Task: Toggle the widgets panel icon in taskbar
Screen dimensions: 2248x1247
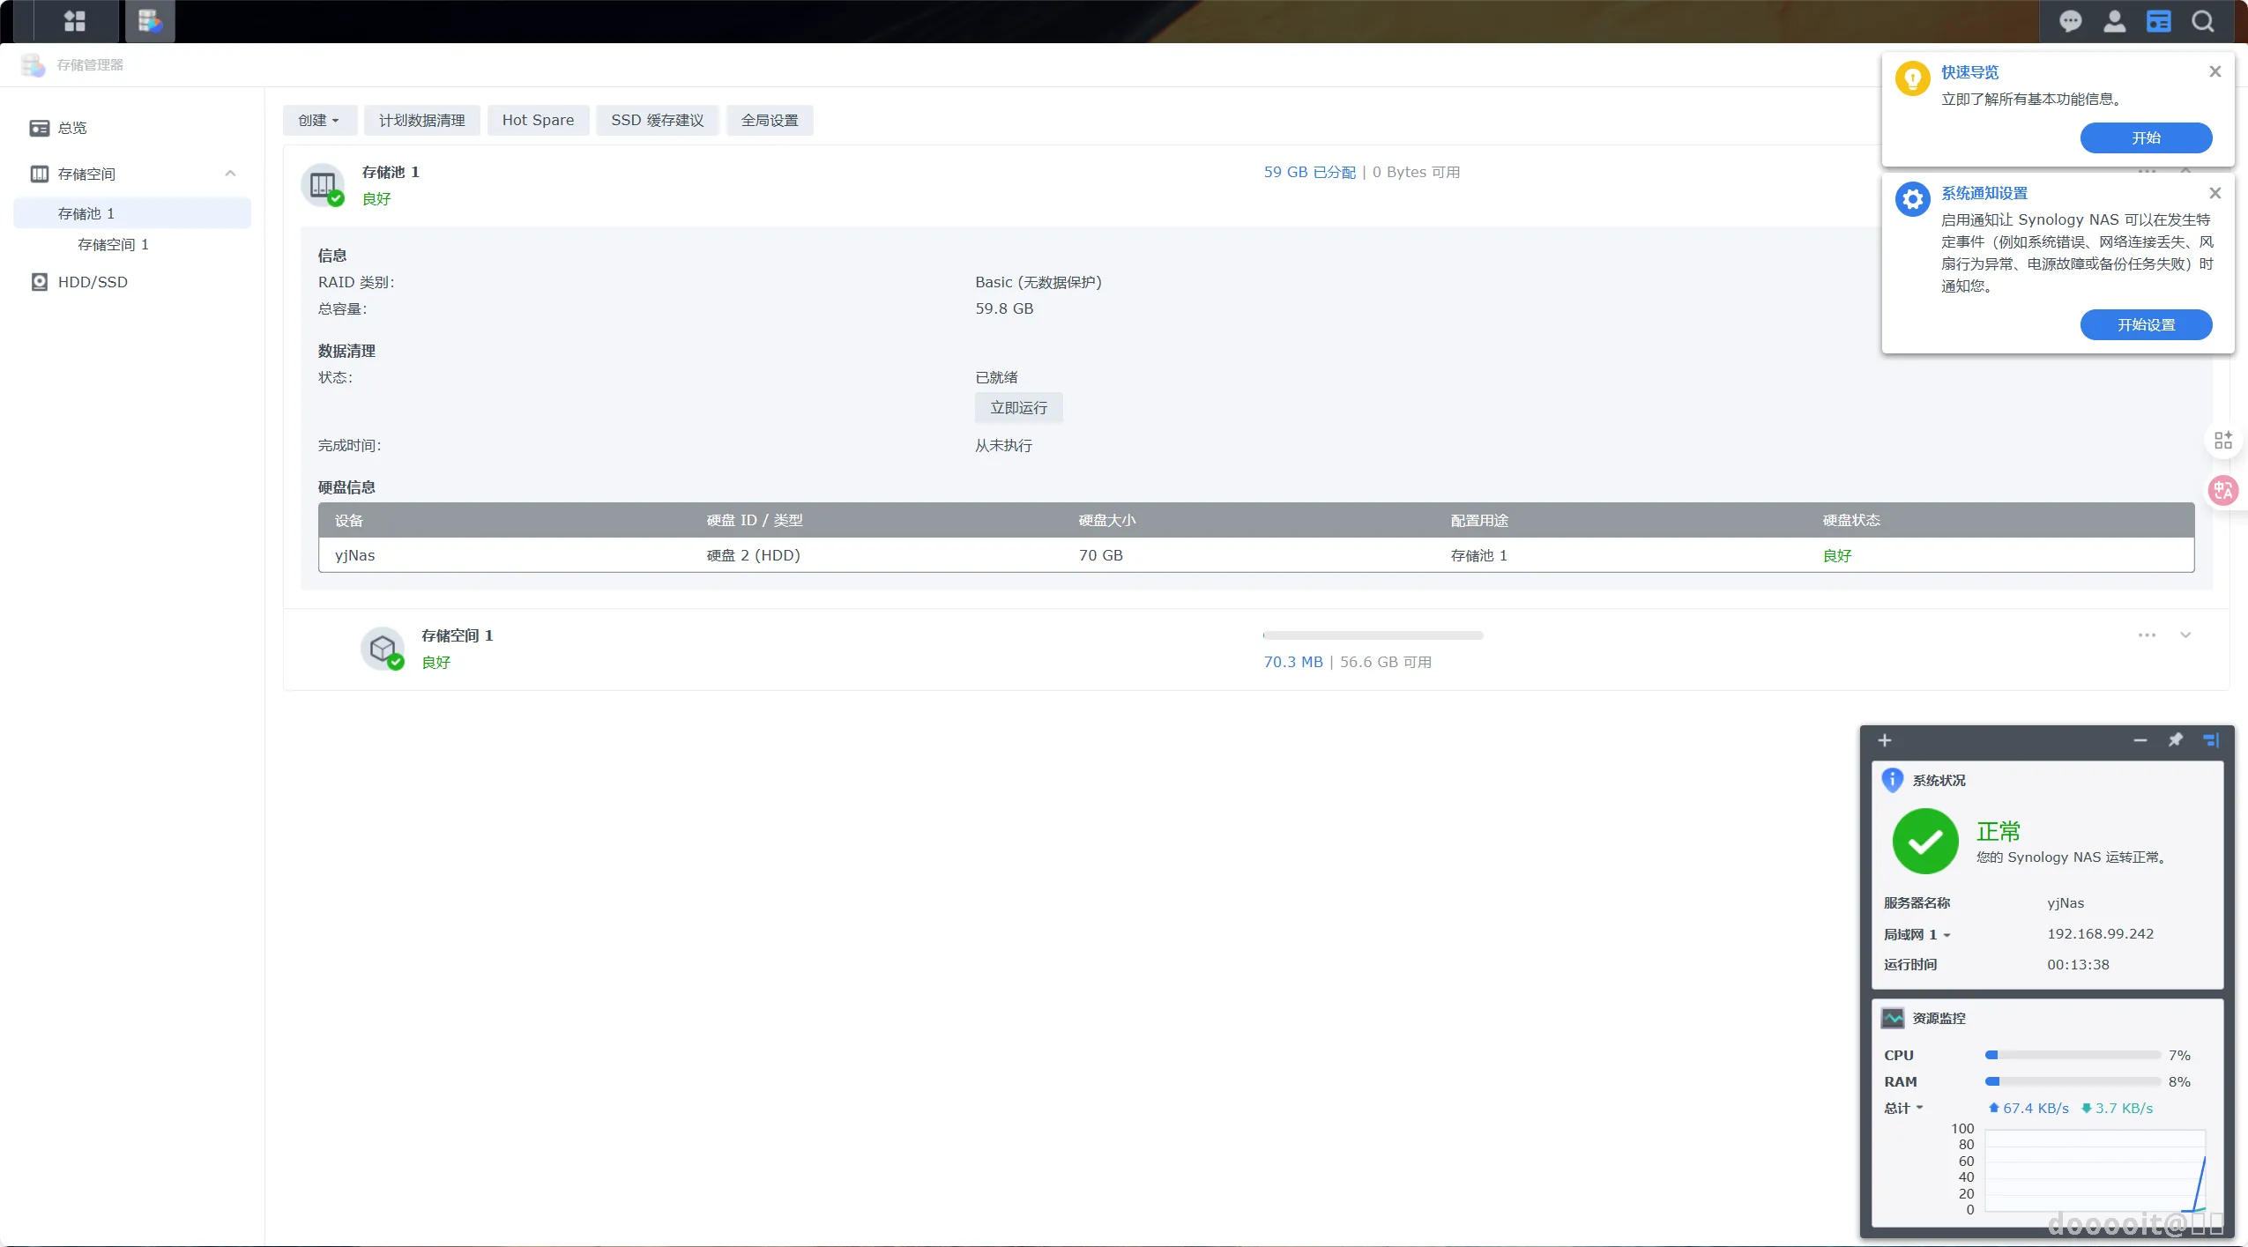Action: click(2158, 21)
